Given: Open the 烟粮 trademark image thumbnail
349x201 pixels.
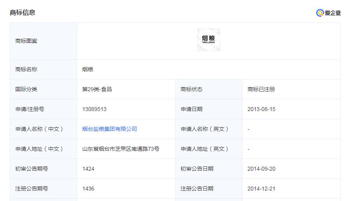Looking at the screenshot, I should (x=209, y=40).
